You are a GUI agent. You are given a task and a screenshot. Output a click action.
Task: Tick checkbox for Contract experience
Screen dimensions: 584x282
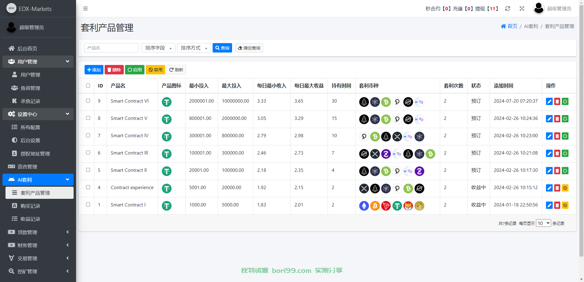coord(88,187)
